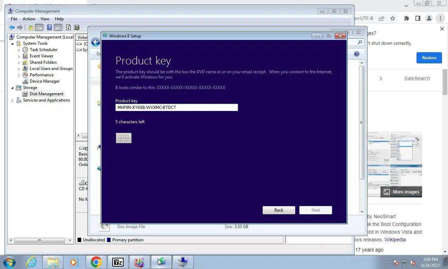Select Shared Folders in the tree

click(43, 62)
